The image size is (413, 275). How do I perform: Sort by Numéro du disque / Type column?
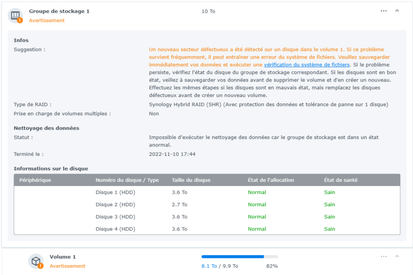pyautogui.click(x=127, y=180)
